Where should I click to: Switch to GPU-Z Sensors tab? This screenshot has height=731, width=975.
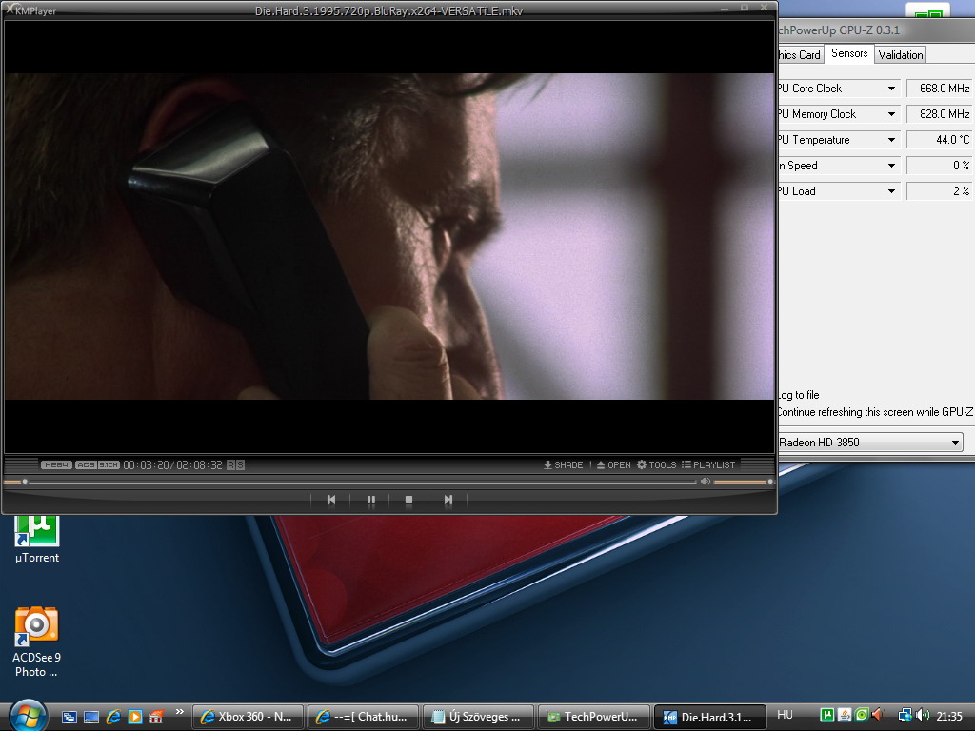pyautogui.click(x=848, y=53)
